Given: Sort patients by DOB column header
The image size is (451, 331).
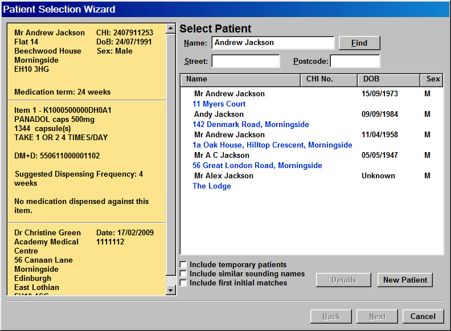Looking at the screenshot, I should click(388, 79).
